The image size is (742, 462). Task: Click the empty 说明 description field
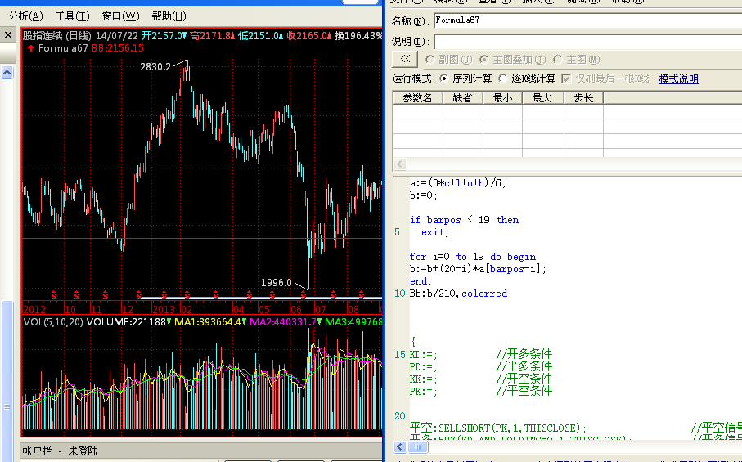[587, 42]
